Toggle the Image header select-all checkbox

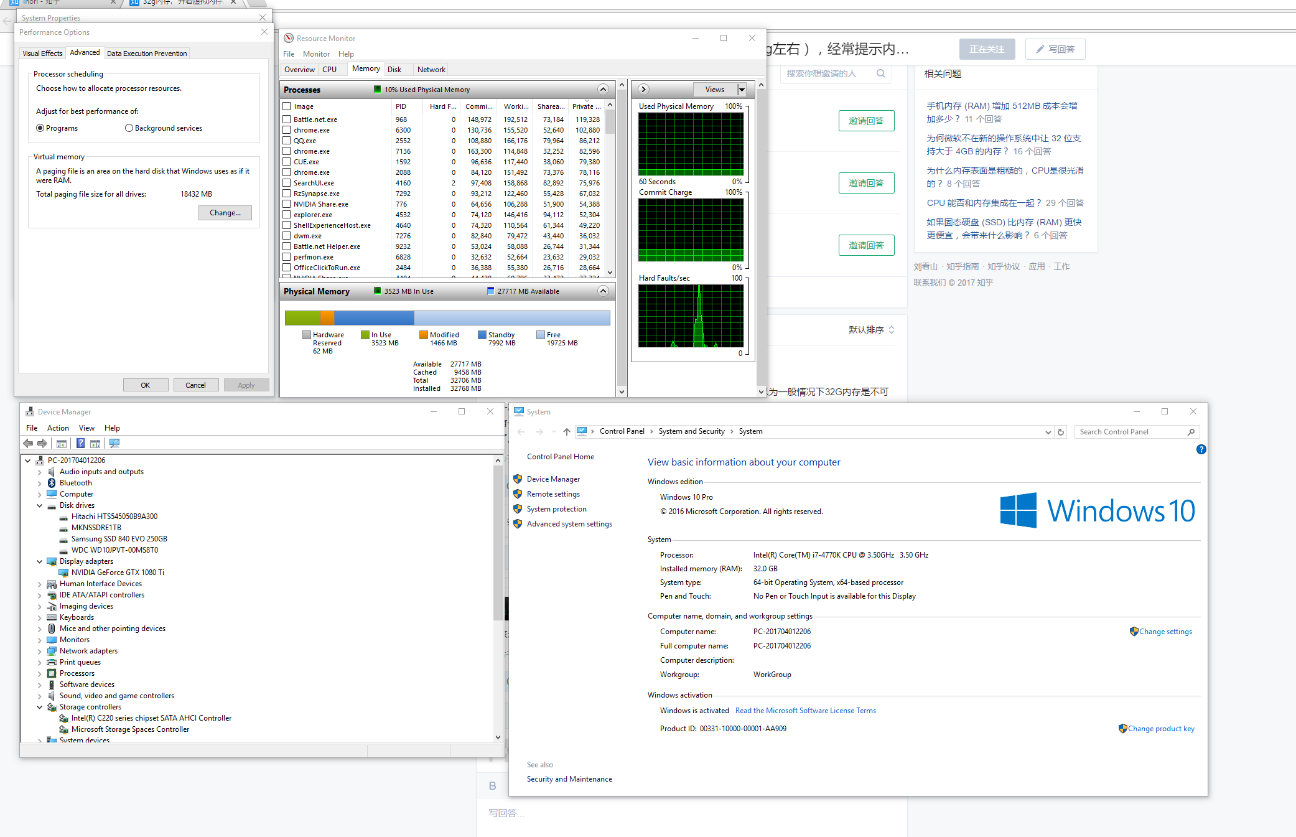click(x=287, y=106)
